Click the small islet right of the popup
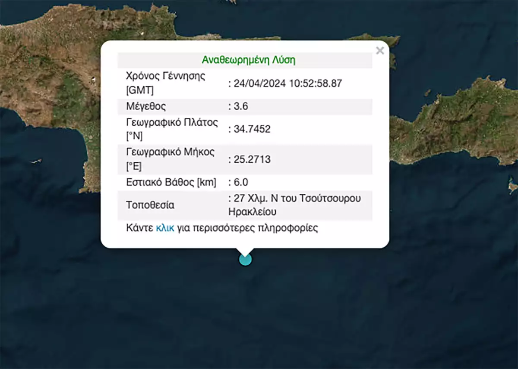Screen dimensions: 518x369 tap(427, 93)
